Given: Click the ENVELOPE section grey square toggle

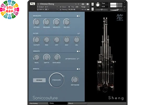Looking at the screenshot, I should pos(79,16).
